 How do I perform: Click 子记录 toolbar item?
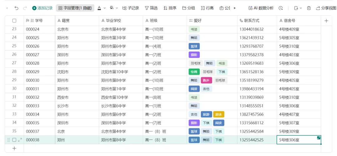(x=131, y=8)
